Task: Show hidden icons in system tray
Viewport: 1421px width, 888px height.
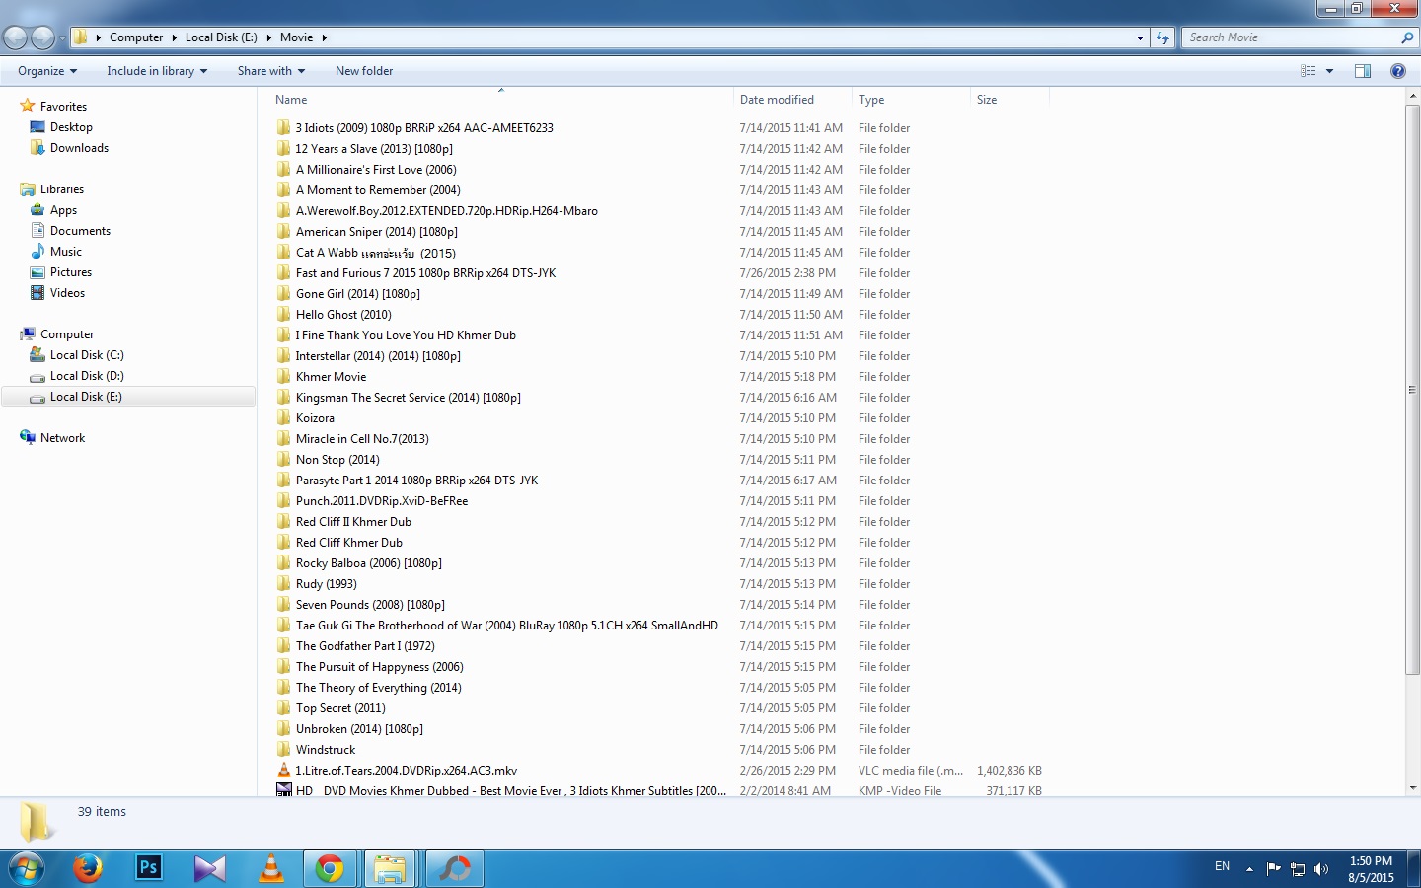Action: (x=1249, y=869)
